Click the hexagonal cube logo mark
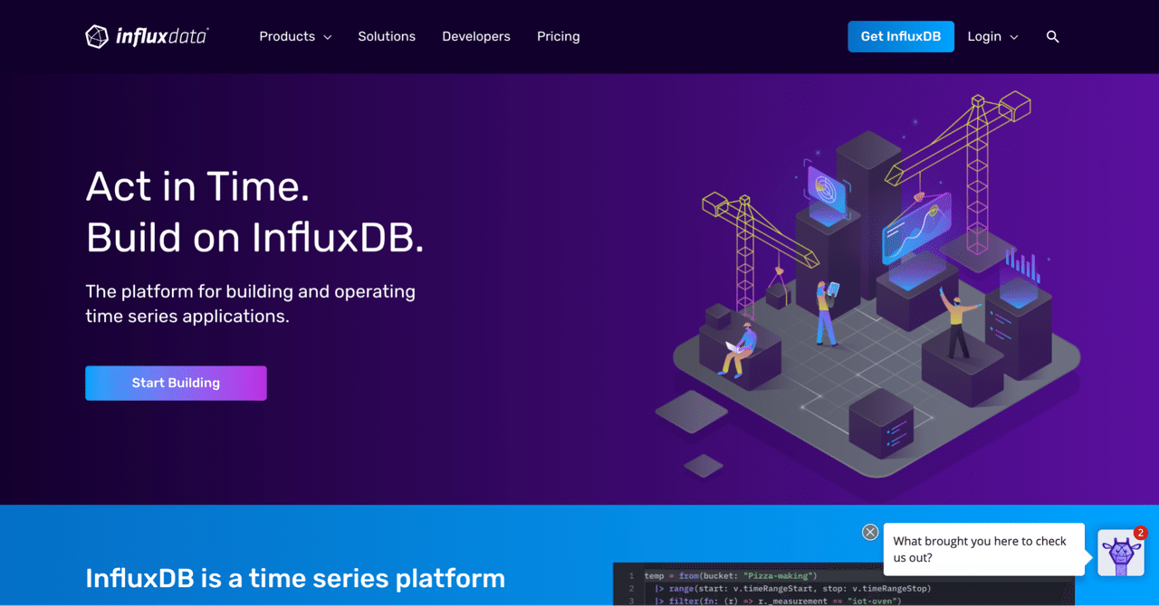1159x606 pixels. click(x=97, y=36)
